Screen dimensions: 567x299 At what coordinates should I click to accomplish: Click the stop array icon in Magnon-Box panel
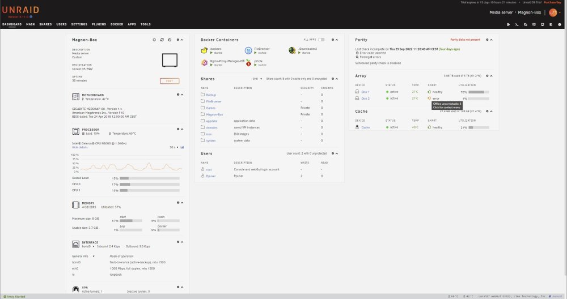pos(154,40)
